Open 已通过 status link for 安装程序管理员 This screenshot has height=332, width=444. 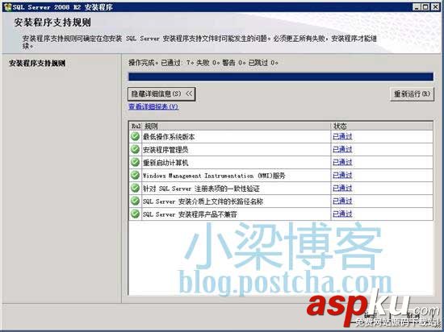342,149
